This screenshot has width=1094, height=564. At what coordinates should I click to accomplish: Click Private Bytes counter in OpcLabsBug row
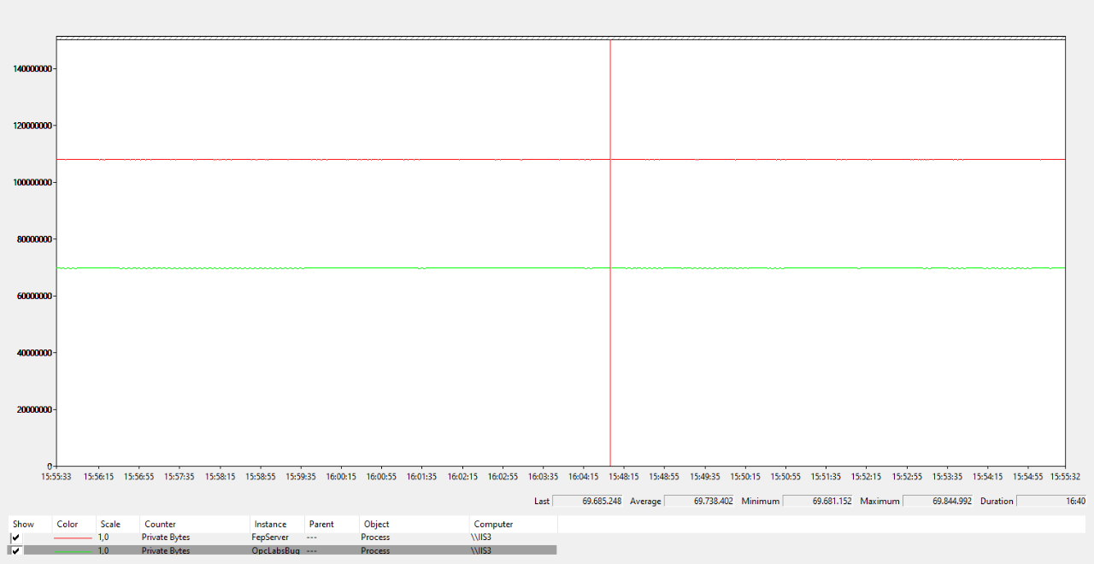[x=166, y=551]
